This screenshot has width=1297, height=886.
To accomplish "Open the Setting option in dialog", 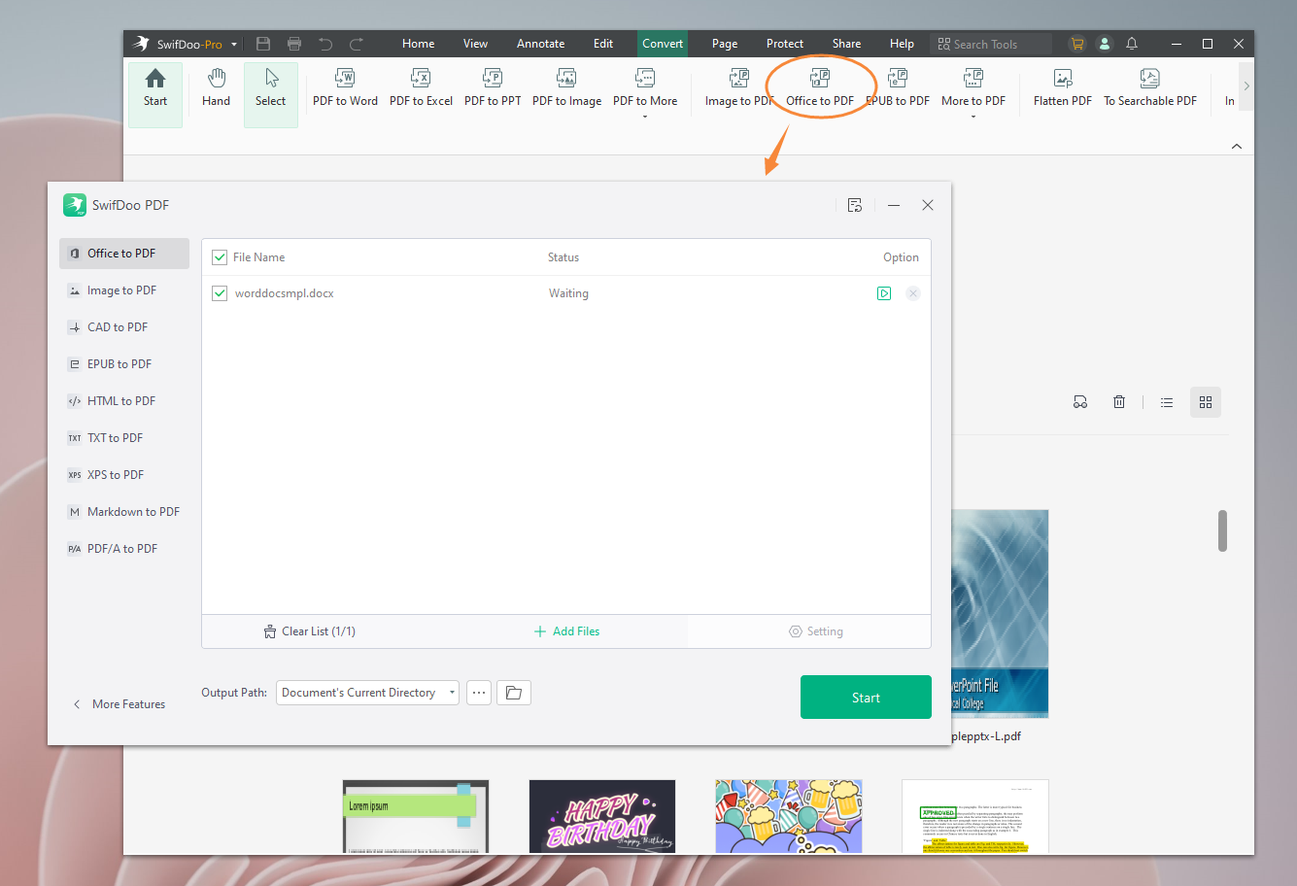I will coord(815,631).
